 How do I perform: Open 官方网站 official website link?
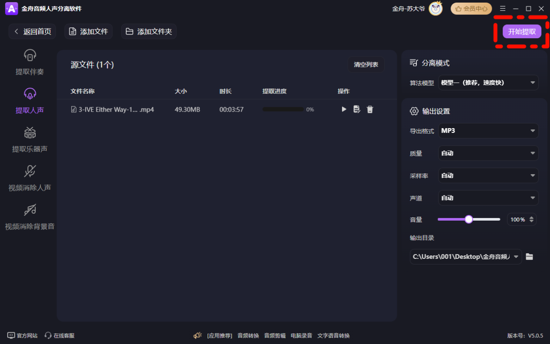23,336
